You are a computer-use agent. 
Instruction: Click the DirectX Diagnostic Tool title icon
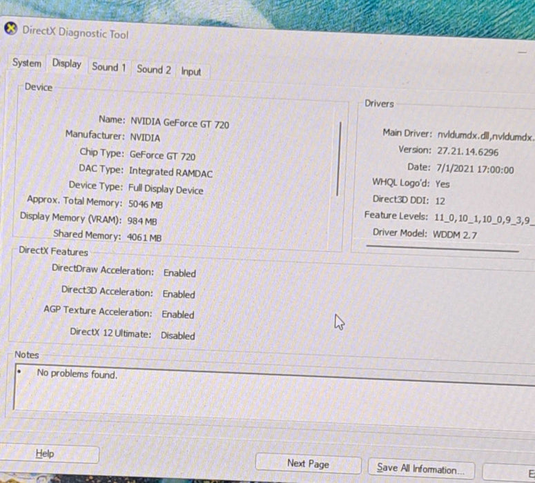coord(10,28)
